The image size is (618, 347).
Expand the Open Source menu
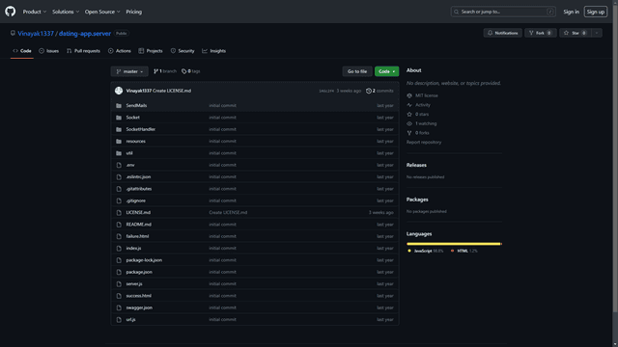pyautogui.click(x=102, y=12)
